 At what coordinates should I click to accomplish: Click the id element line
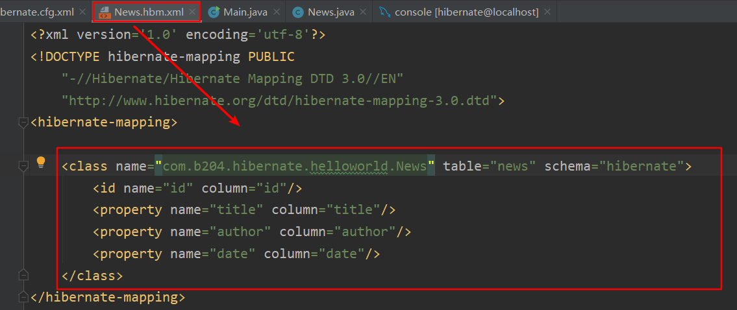[x=197, y=188]
